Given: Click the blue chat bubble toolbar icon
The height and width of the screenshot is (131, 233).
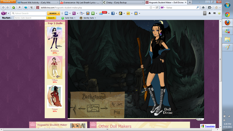Looking at the screenshot, I should (26, 7).
